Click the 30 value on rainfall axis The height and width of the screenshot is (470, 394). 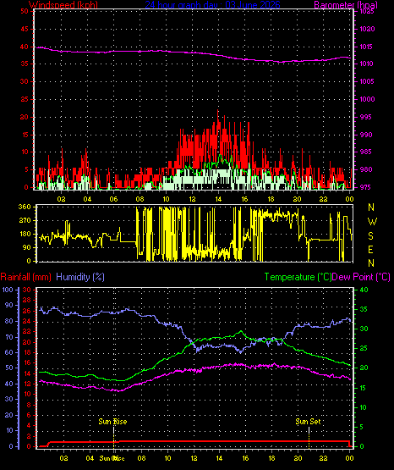[26, 290]
